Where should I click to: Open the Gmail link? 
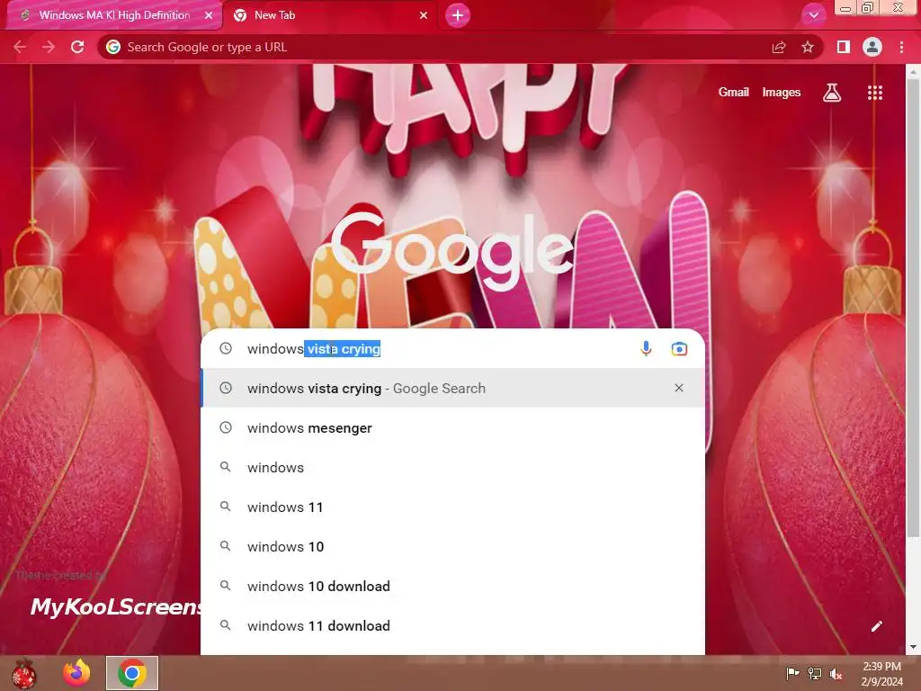pyautogui.click(x=733, y=93)
